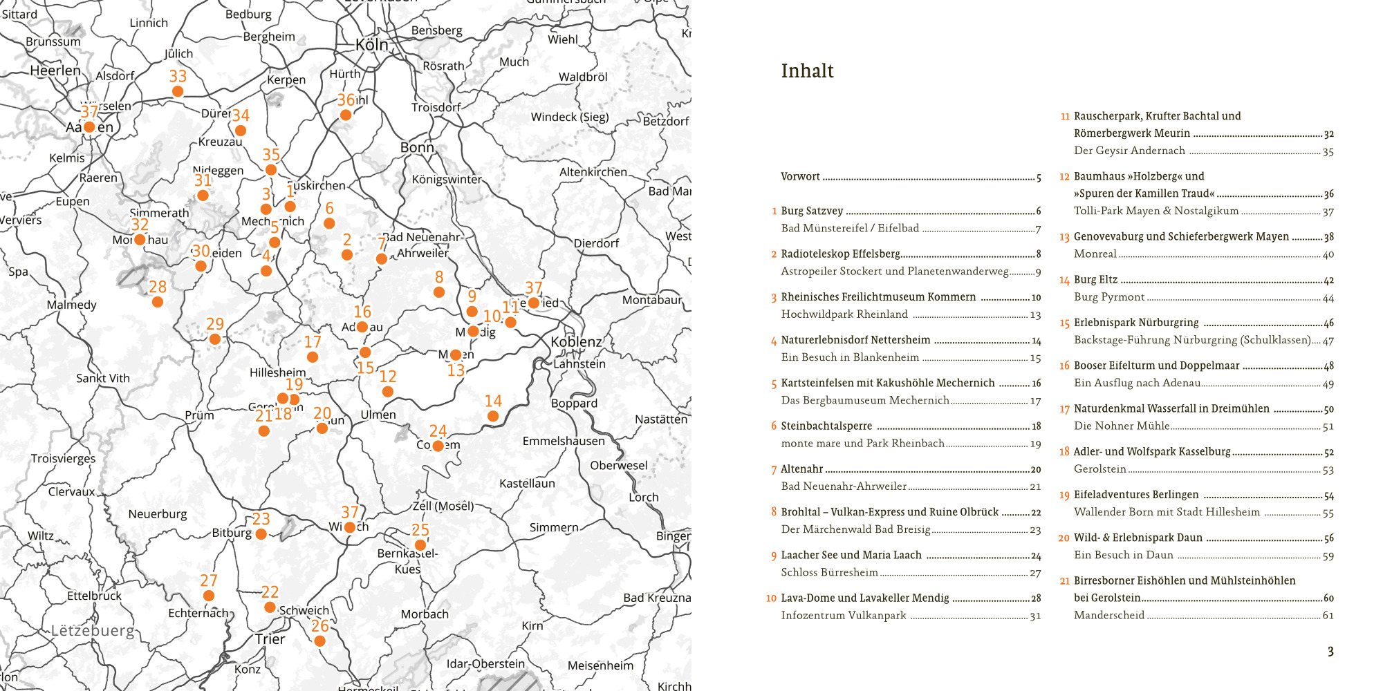The width and height of the screenshot is (1383, 691).
Task: Select map marker 35 near Euskirchen
Action: point(271,170)
